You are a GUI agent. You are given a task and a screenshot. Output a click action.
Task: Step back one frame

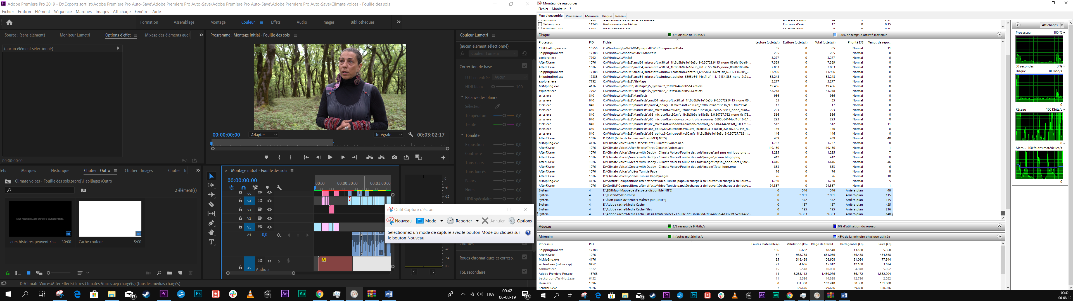[318, 157]
